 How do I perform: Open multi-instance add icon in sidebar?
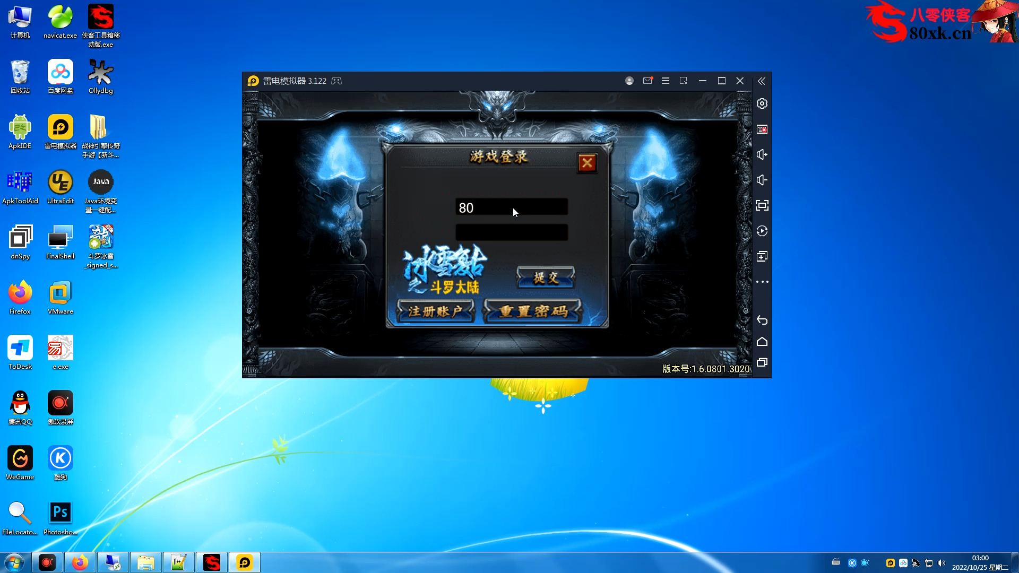[762, 256]
